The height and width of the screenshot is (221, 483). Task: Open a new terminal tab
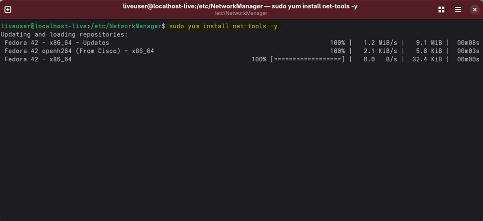[x=8, y=10]
